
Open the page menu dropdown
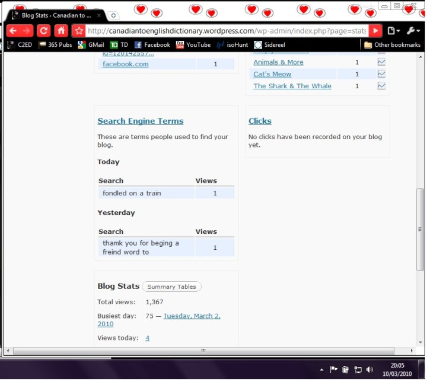(x=393, y=31)
